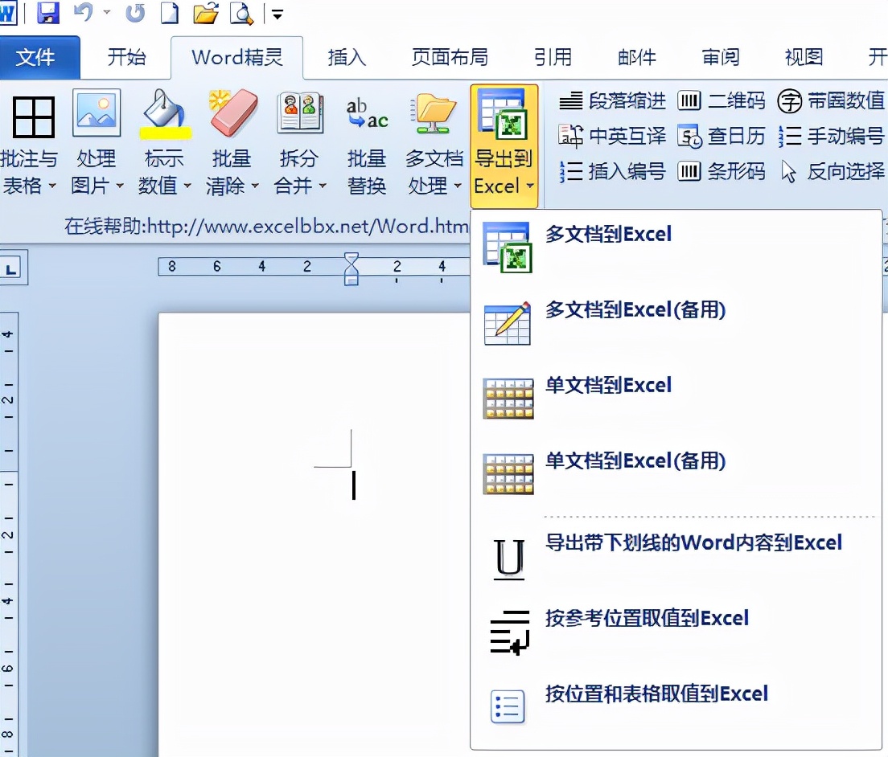Expand the 多文档处理 dropdown arrow
Image resolution: width=888 pixels, height=757 pixels.
[x=458, y=186]
